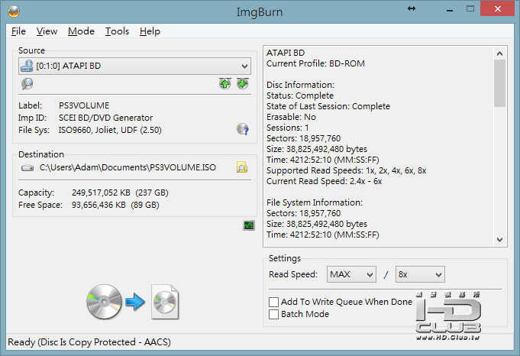Click 'Erasable: No' line
Image resolution: width=520 pixels, height=356 pixels.
[291, 117]
